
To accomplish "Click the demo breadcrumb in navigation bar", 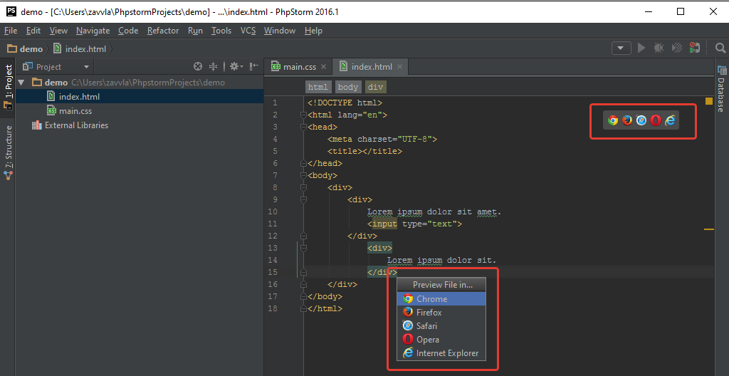I will coord(25,49).
